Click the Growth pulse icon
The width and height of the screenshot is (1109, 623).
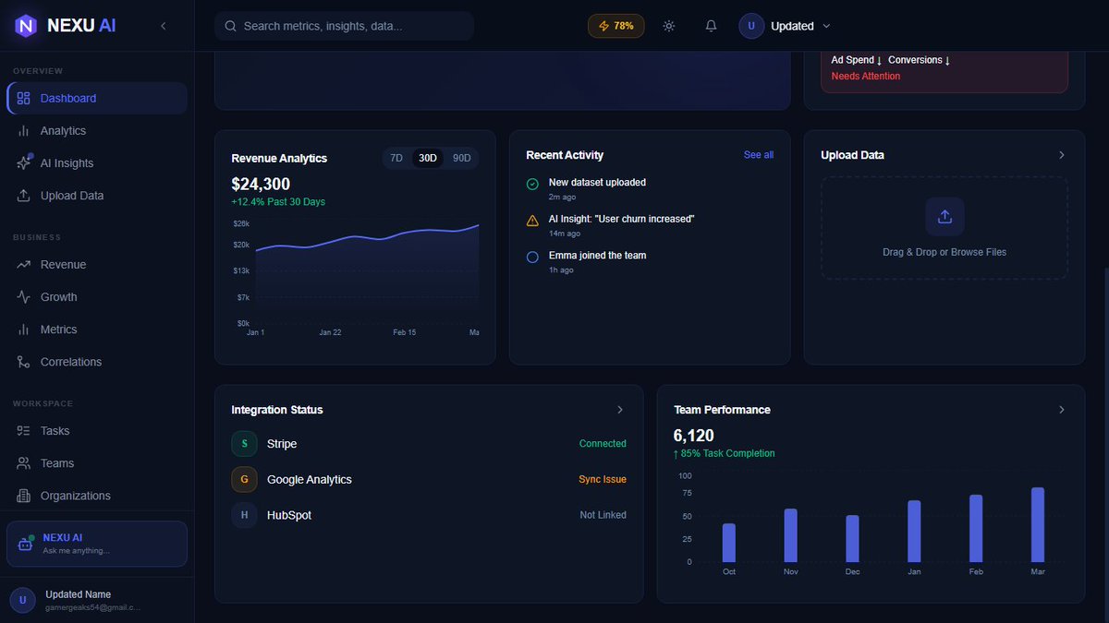(23, 297)
